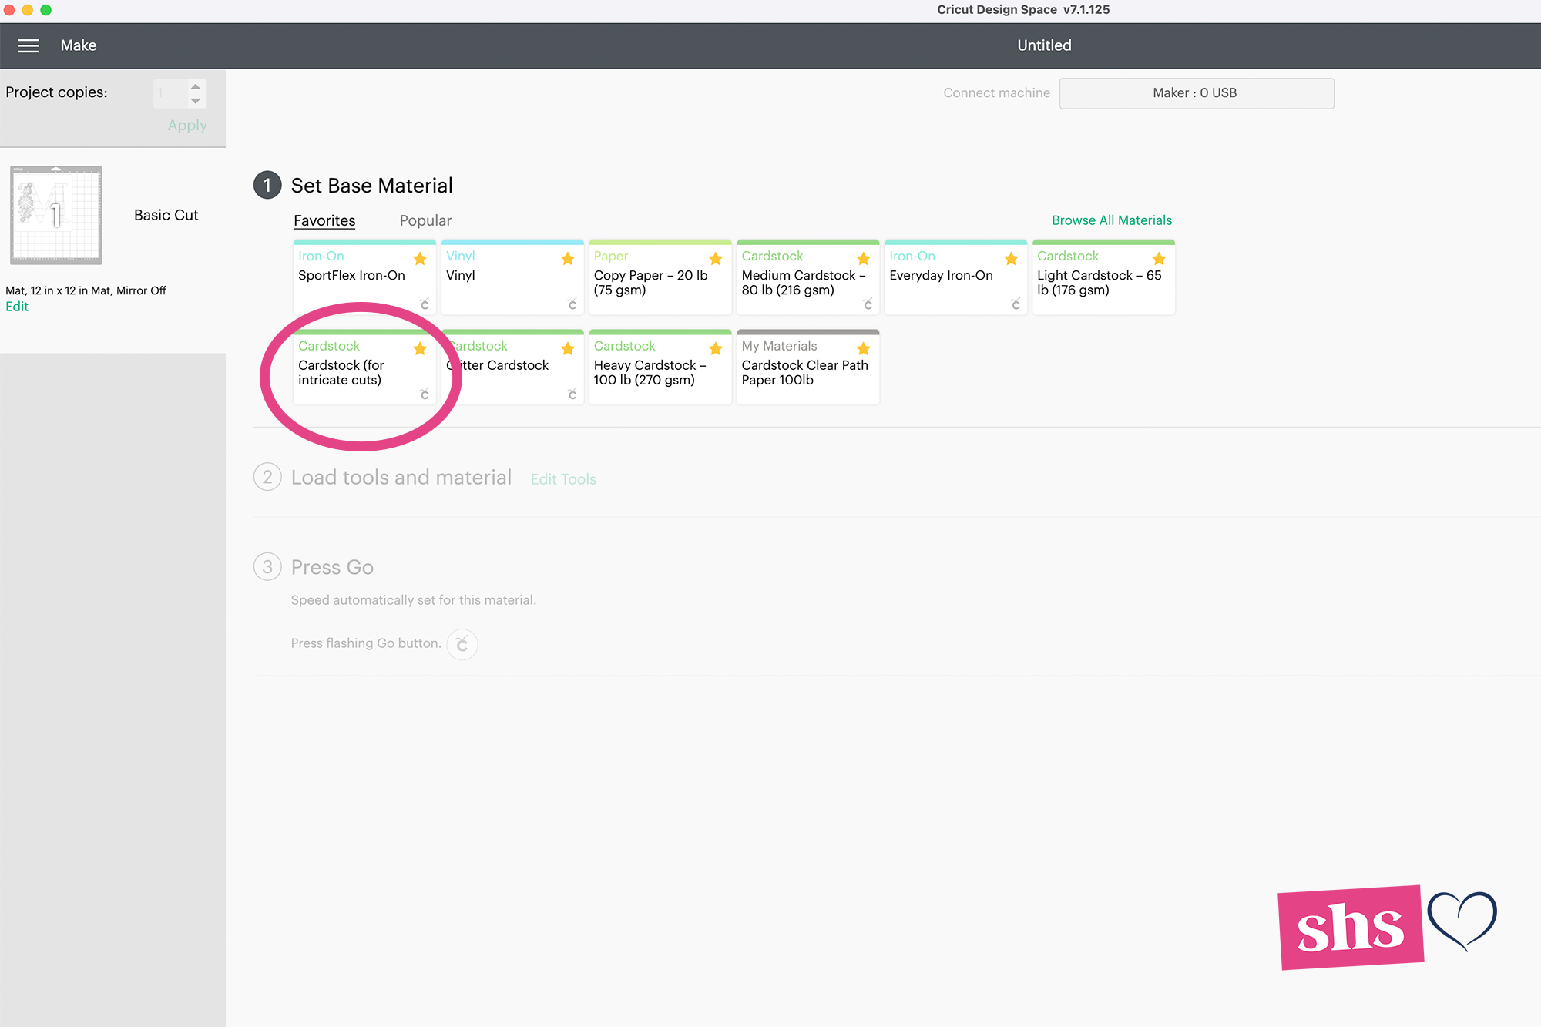The height and width of the screenshot is (1027, 1541).
Task: Select the Basic Cut mat thumbnail
Action: pos(55,215)
